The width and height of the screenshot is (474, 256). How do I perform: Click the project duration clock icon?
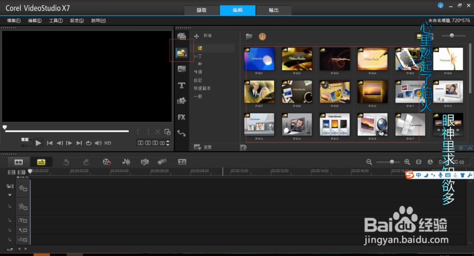pos(430,162)
